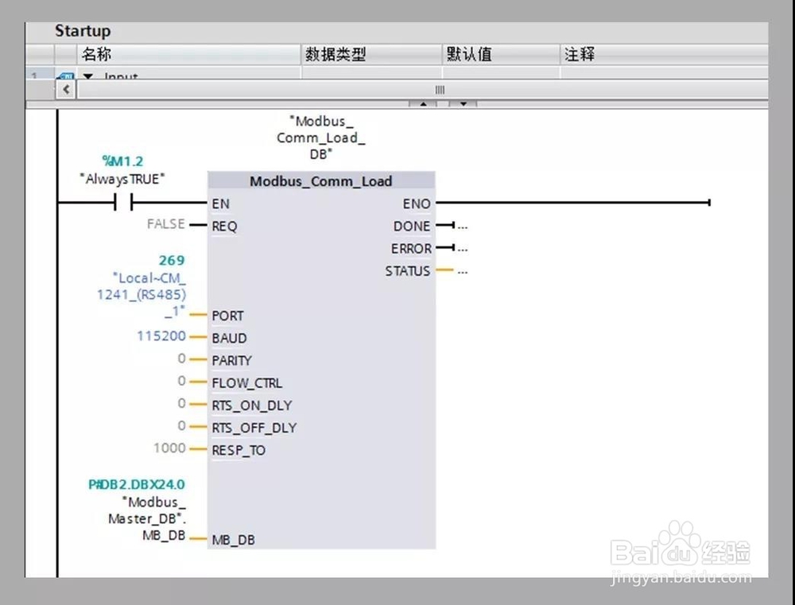The image size is (795, 605).
Task: Click the Modbus_Comm_Load block title
Action: point(320,181)
